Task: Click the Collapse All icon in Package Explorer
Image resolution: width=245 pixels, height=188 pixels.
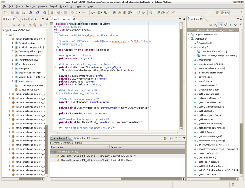Action: click(30, 25)
